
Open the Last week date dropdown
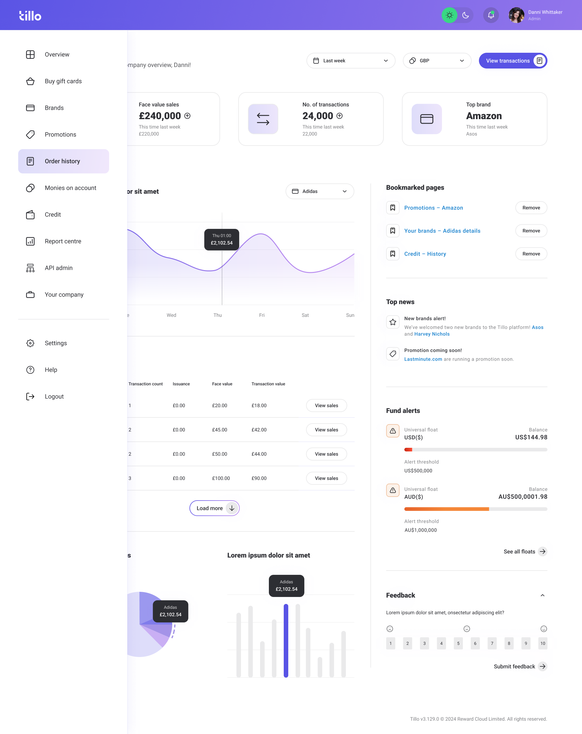[350, 61]
